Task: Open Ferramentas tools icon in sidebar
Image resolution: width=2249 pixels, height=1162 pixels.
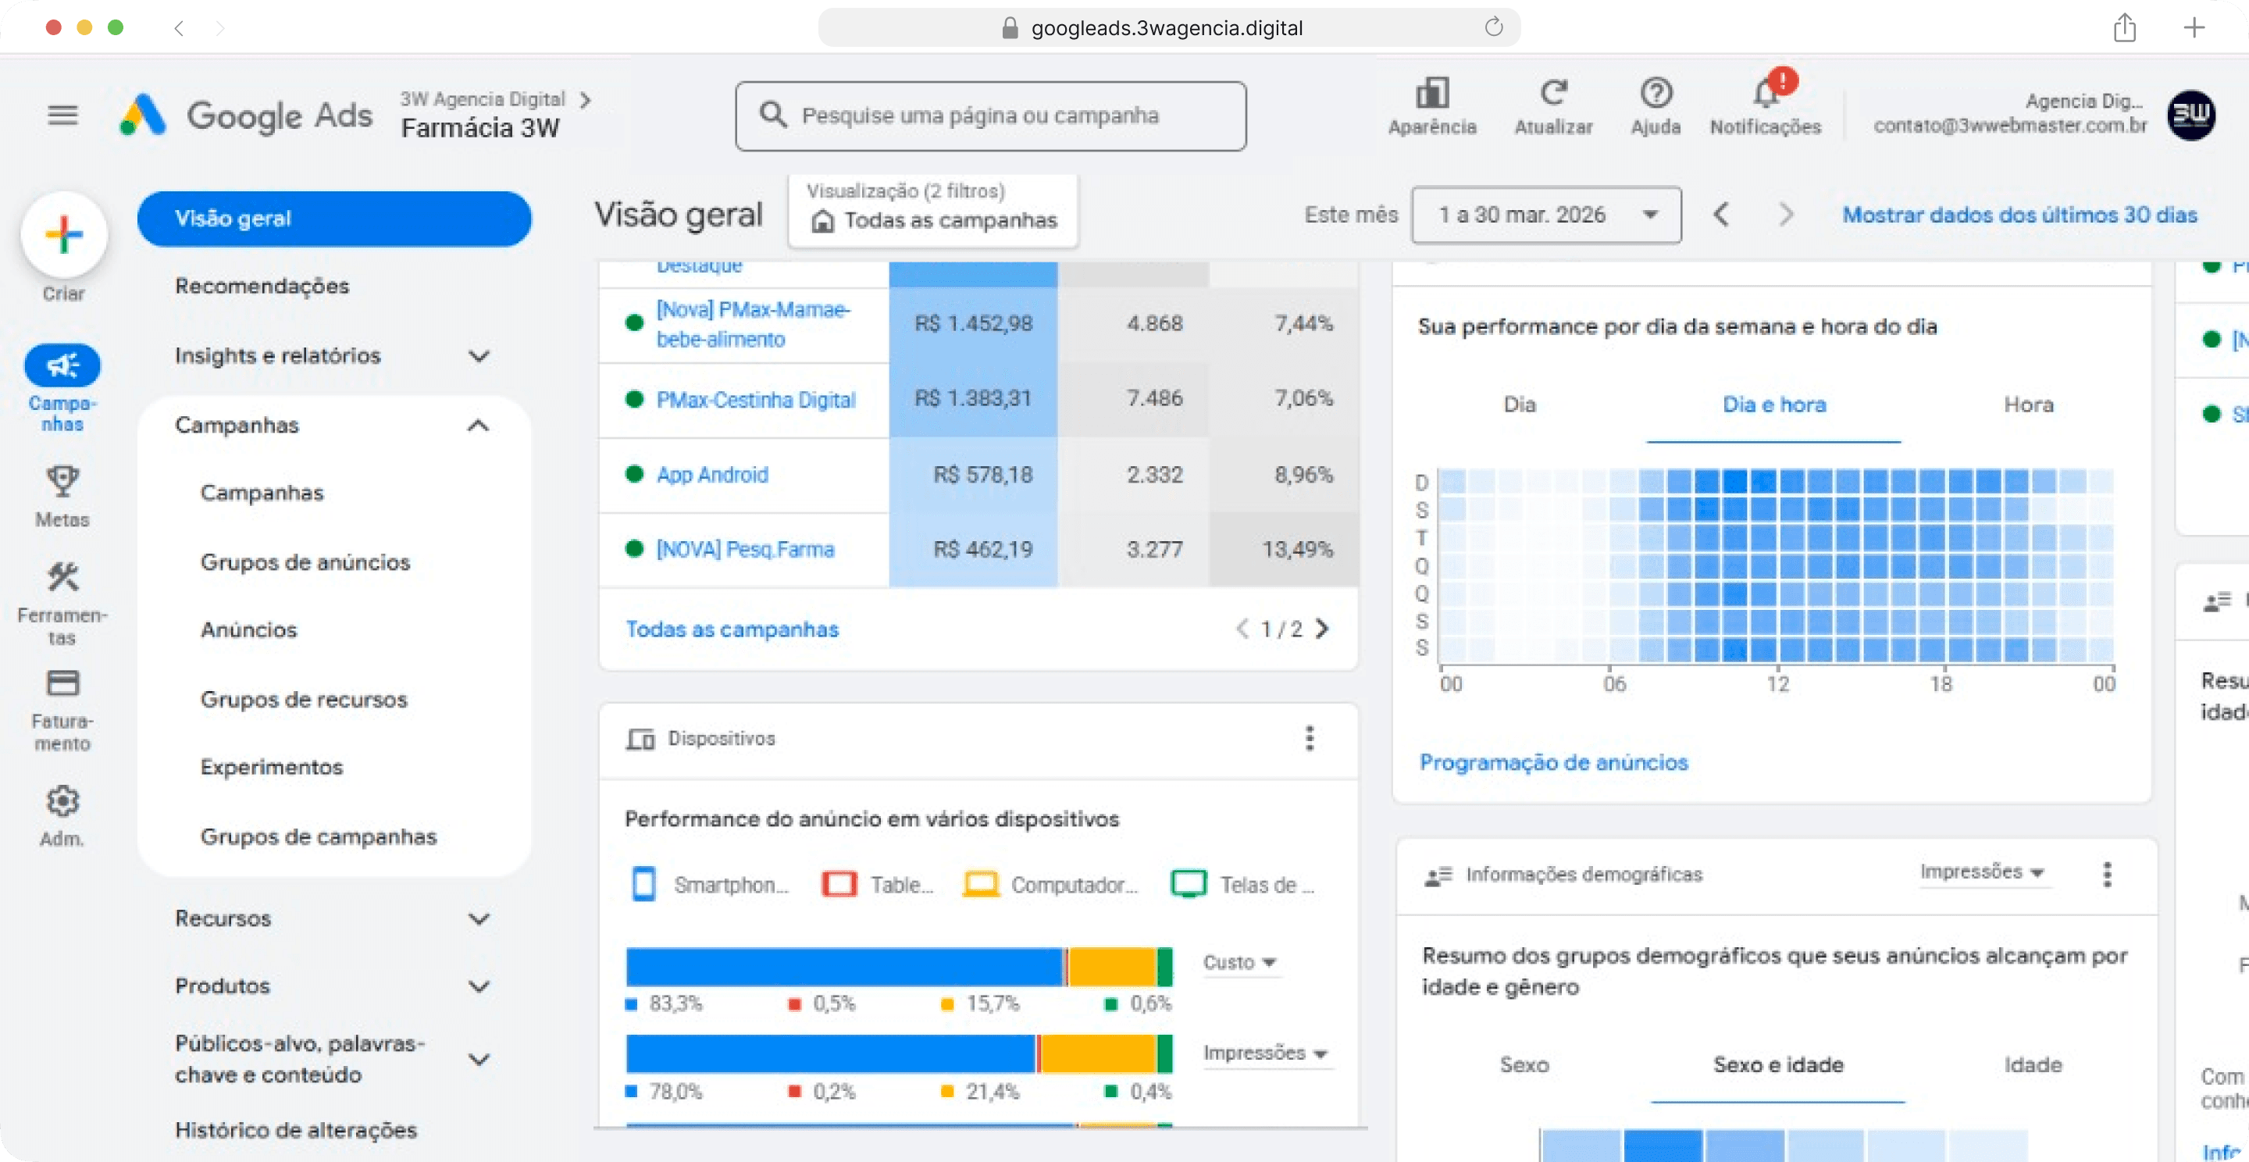Action: pos(62,577)
